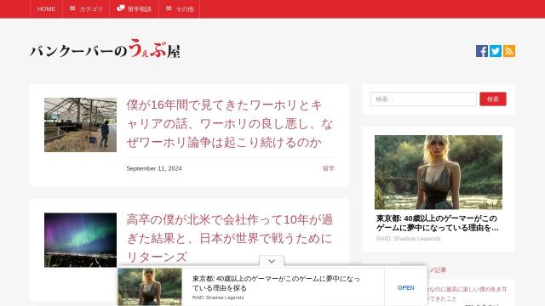Viewport: 545px width, 306px height.
Task: Open the その他 menu label
Action: (185, 9)
